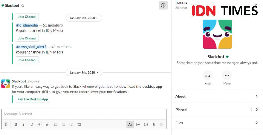Open the January 9th, 2020 date dropdown
This screenshot has width=263, height=135.
coord(84,72)
